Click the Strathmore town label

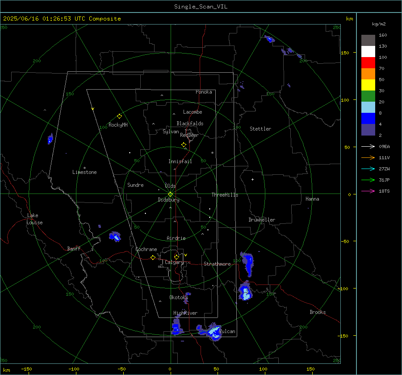tap(217, 264)
